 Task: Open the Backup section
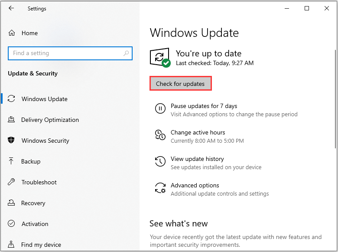[x=31, y=161]
